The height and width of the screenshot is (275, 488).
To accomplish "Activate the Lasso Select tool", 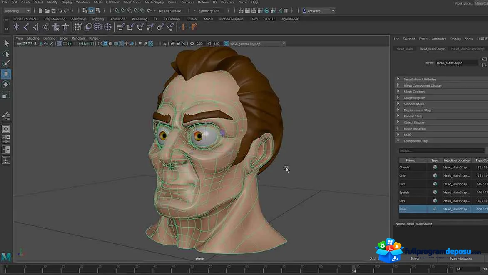I will 6,54.
